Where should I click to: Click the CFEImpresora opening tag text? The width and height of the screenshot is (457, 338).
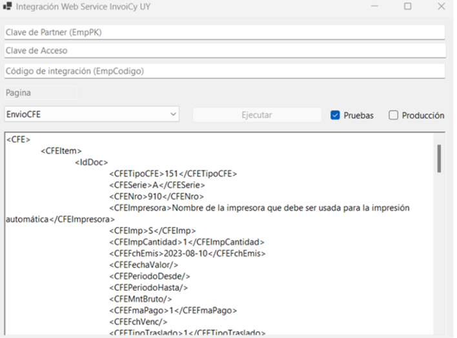tap(141, 208)
